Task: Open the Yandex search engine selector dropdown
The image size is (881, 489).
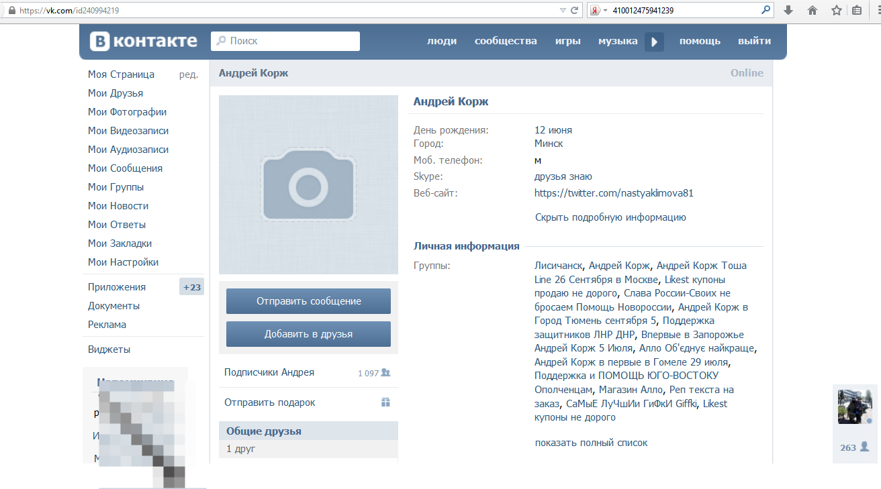Action: pos(598,11)
